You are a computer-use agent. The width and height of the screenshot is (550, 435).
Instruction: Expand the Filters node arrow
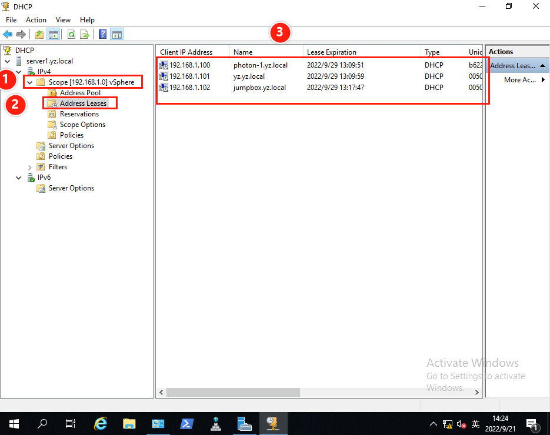29,167
